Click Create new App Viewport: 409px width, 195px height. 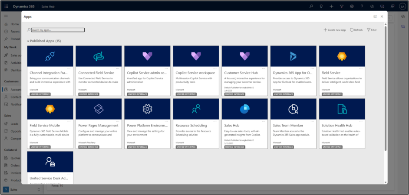(x=335, y=30)
